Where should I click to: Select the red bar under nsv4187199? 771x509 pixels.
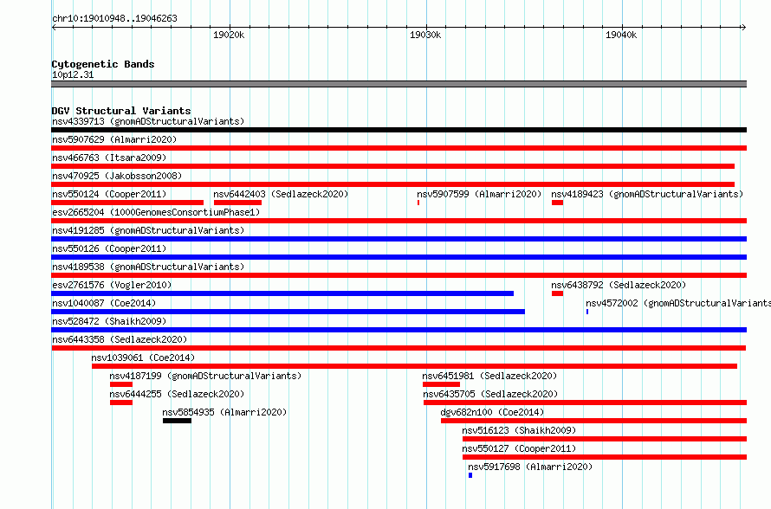point(121,384)
